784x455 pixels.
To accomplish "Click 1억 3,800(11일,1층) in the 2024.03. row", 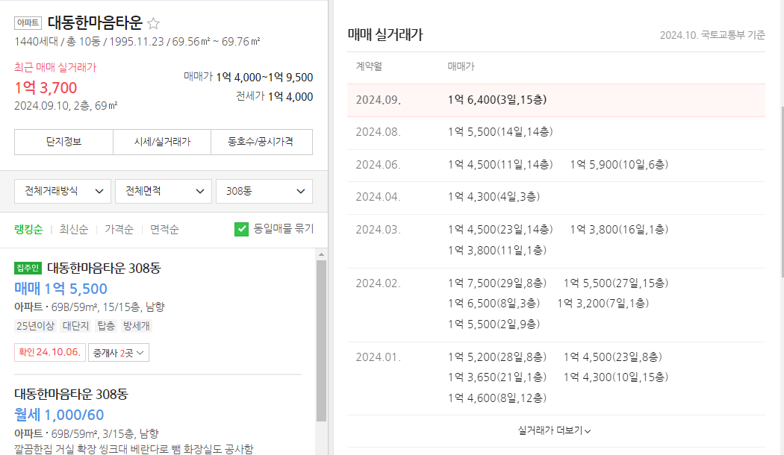I will point(497,250).
